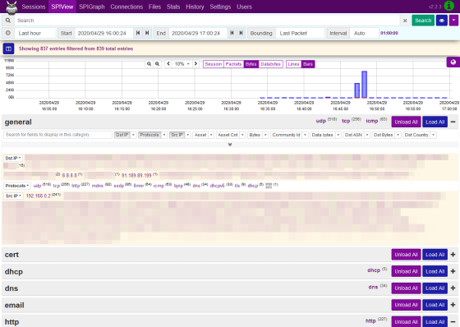Click the 192.168.0.2 source IP link
The height and width of the screenshot is (327, 460).
tap(39, 196)
